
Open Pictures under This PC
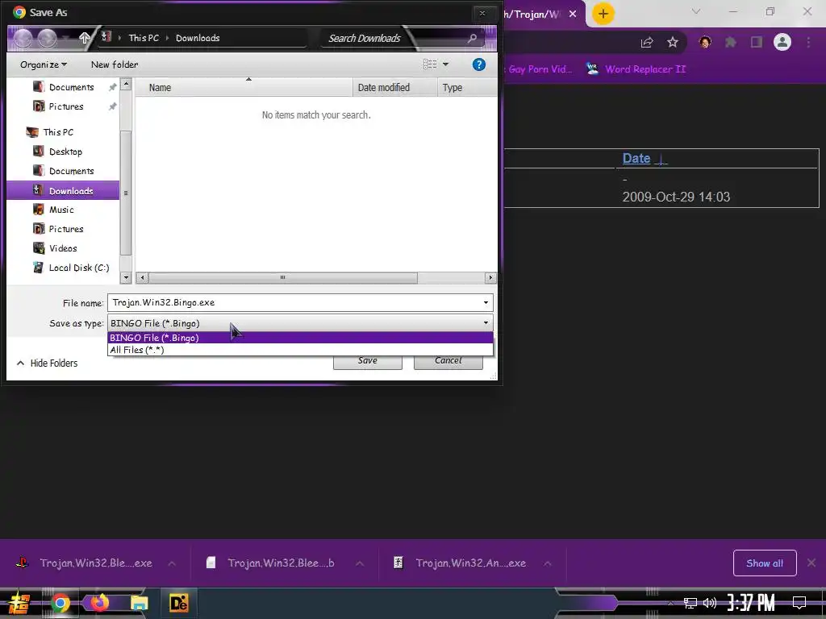[66, 229]
